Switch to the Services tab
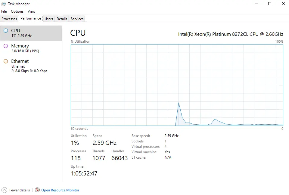Viewport: 289px width, 195px height. [x=77, y=19]
